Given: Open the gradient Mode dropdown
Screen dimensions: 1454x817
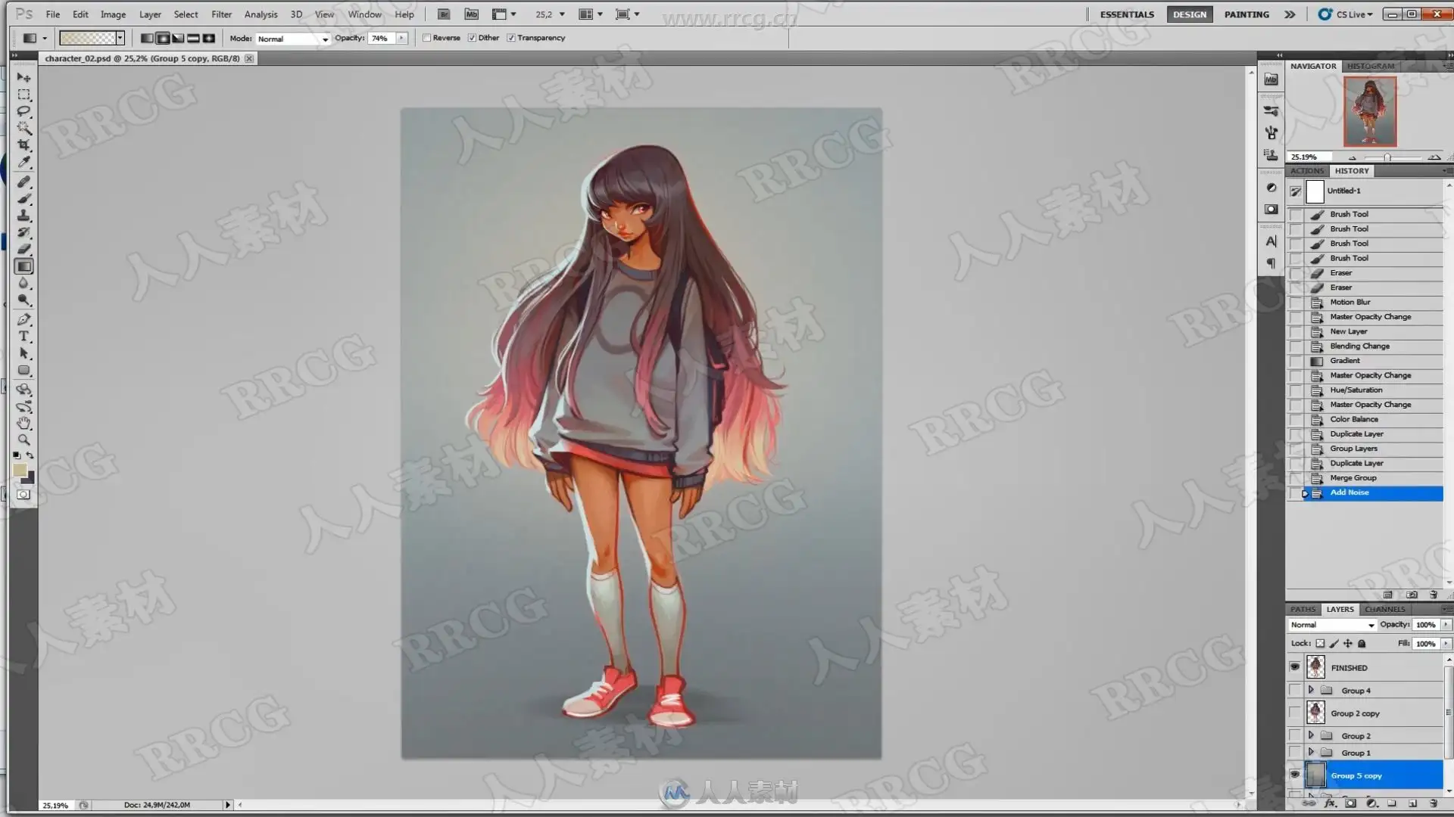Looking at the screenshot, I should coord(293,39).
